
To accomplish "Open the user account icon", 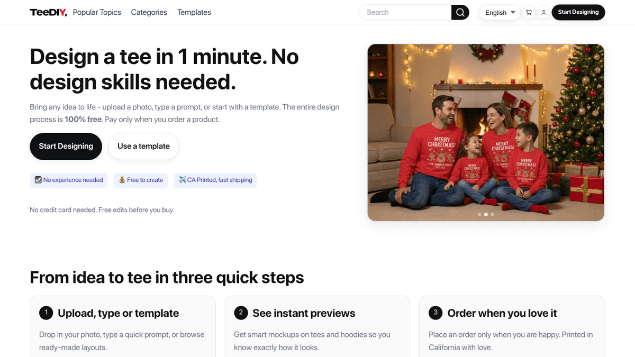I will (543, 12).
